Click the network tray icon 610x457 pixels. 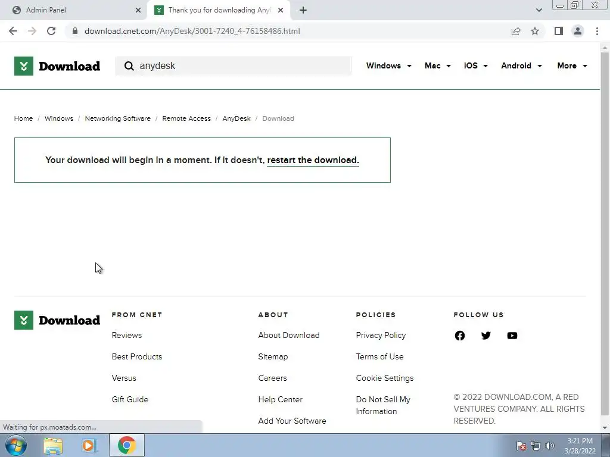click(x=536, y=446)
